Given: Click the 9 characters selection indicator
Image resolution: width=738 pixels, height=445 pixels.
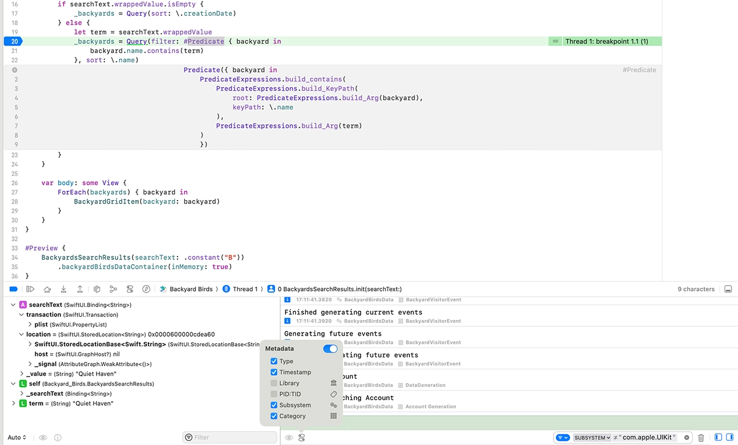Looking at the screenshot, I should (x=696, y=289).
